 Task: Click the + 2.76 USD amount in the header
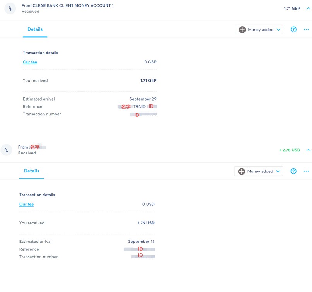289,150
